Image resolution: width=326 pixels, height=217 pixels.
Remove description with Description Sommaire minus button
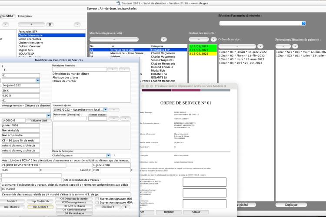pos(124,69)
